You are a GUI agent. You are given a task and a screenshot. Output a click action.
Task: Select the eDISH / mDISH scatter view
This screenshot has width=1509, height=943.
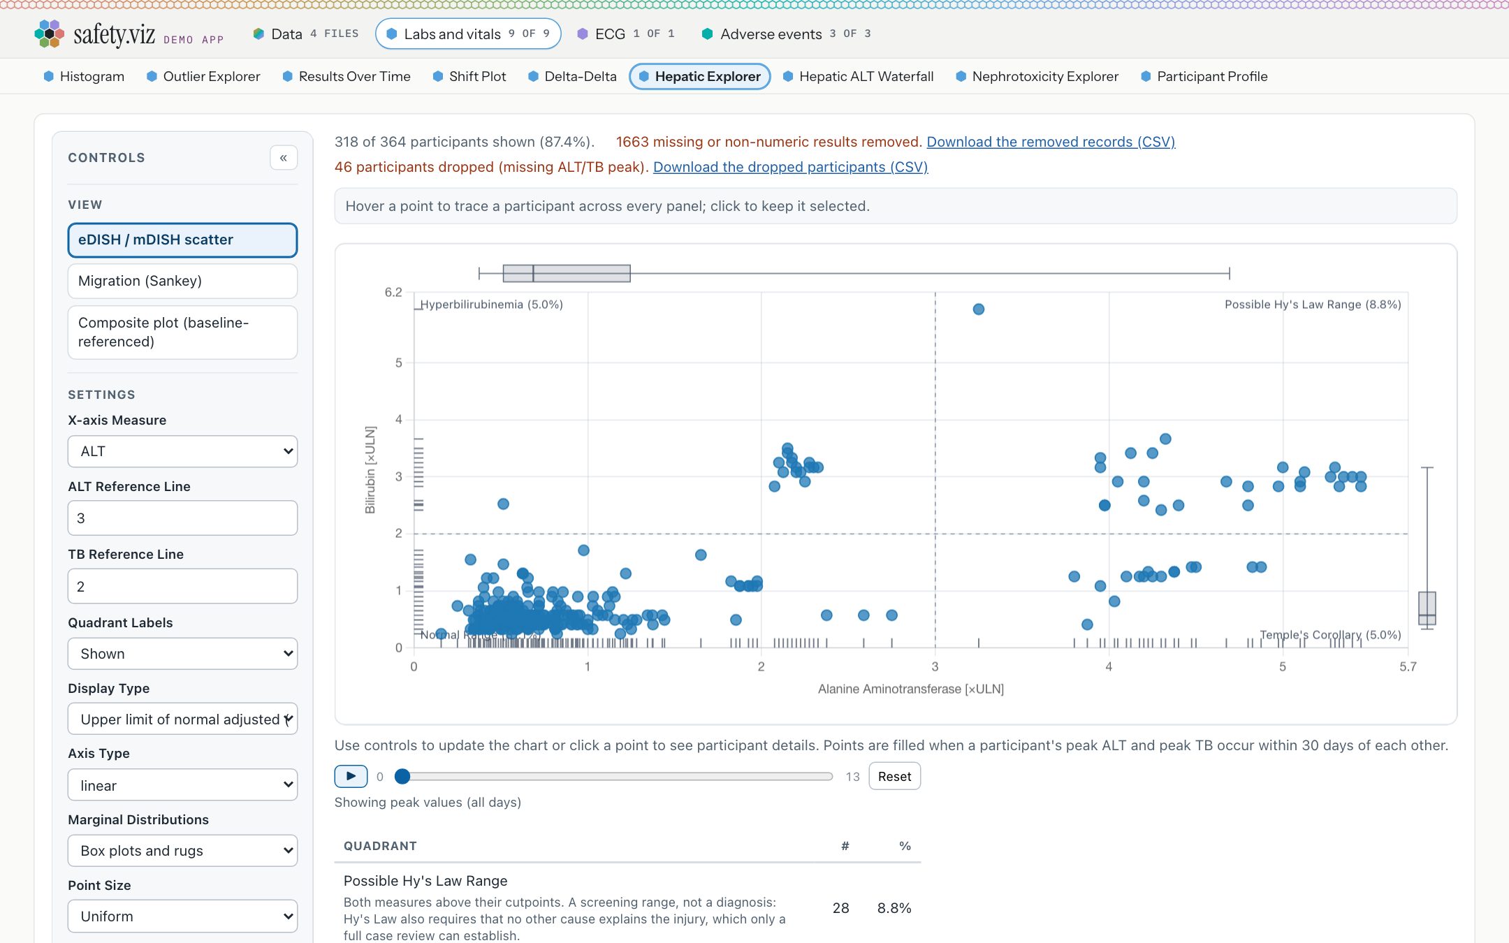click(x=182, y=240)
